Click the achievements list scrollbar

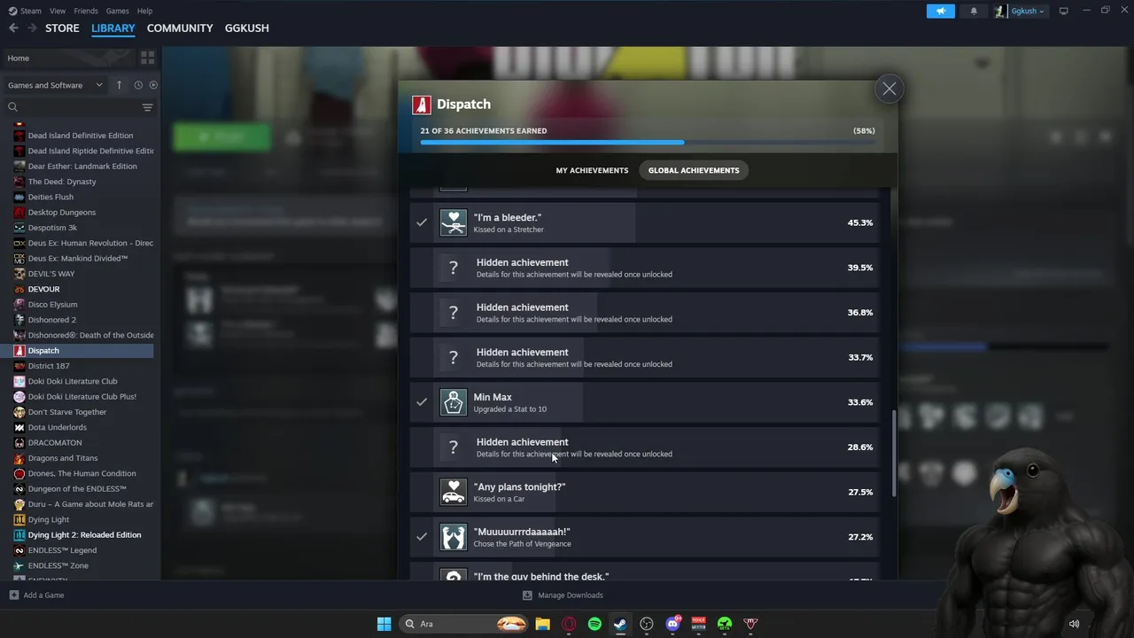click(894, 453)
